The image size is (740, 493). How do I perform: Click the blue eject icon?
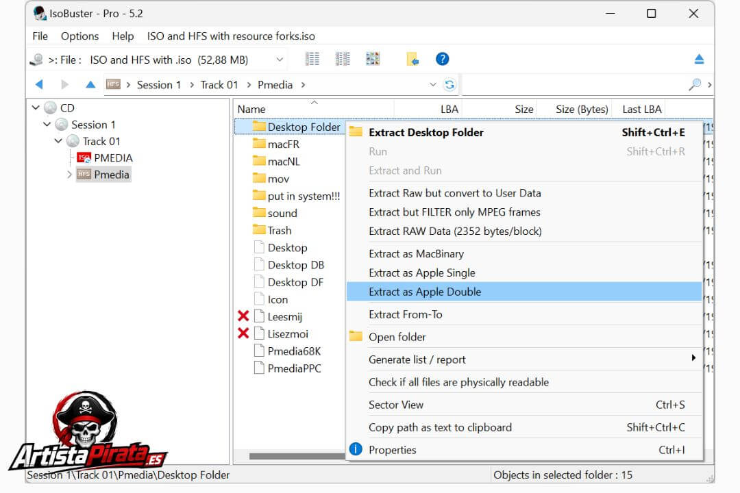point(699,59)
